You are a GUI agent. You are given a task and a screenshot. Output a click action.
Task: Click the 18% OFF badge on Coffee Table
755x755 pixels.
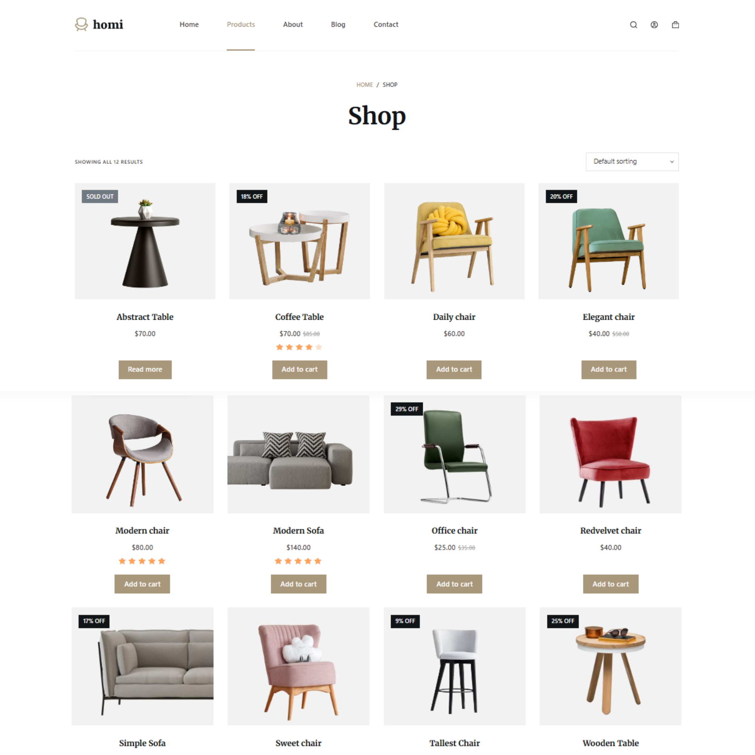(x=252, y=197)
